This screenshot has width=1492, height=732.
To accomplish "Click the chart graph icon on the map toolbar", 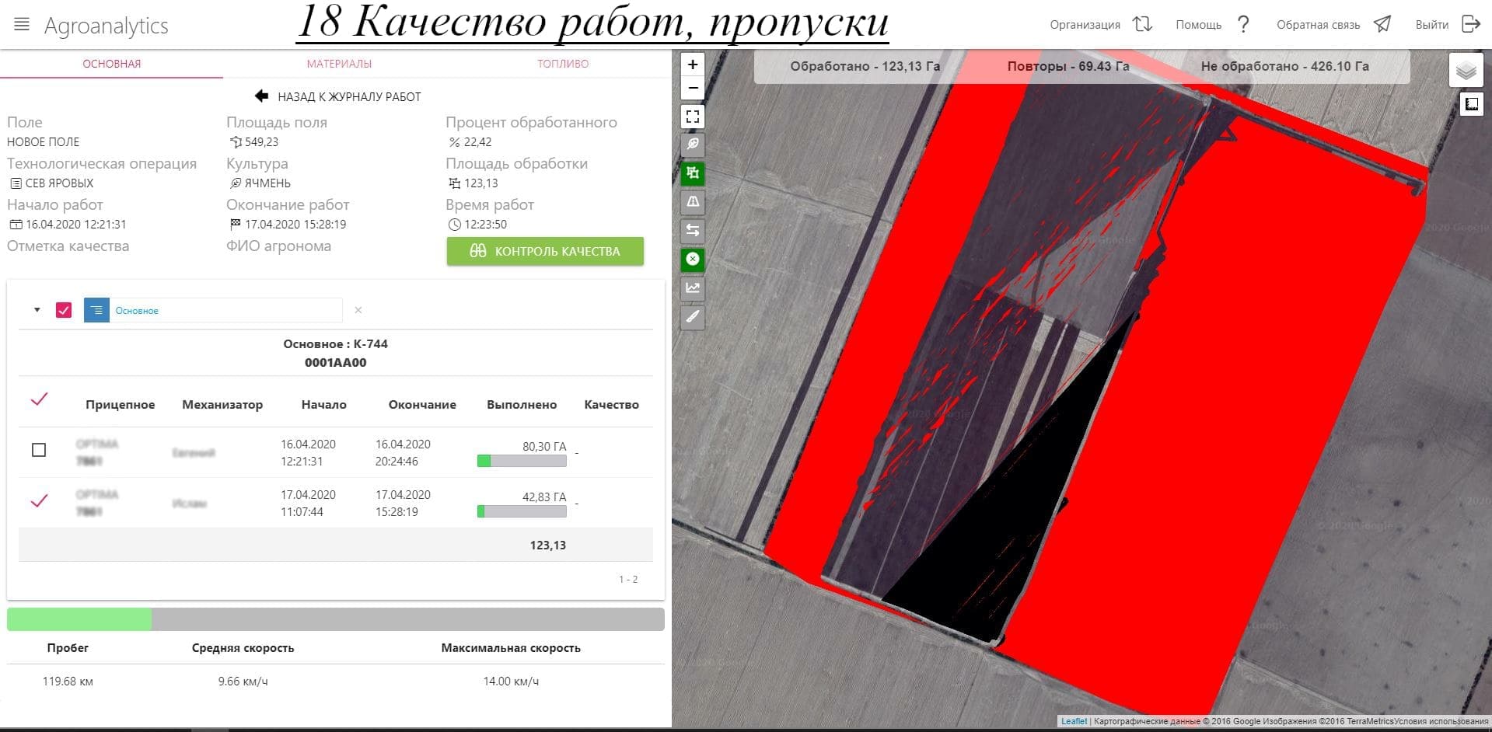I will (692, 288).
